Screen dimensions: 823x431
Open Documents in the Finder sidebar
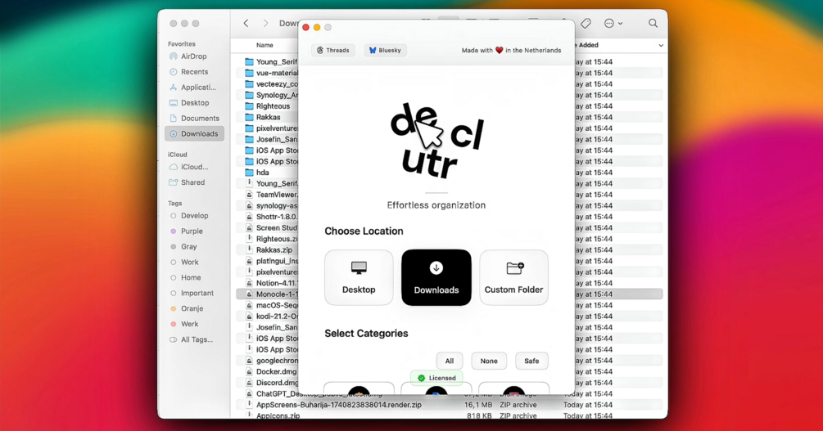point(194,118)
